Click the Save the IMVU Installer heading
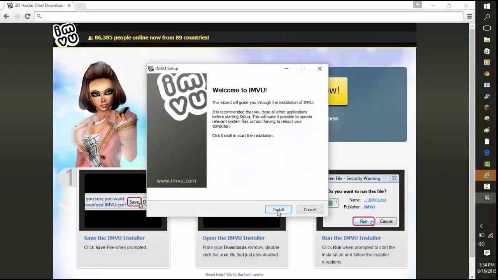 tap(114, 238)
